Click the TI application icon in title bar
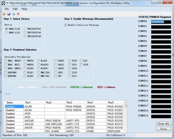Screen dimensions: 174x139 point(3,3)
